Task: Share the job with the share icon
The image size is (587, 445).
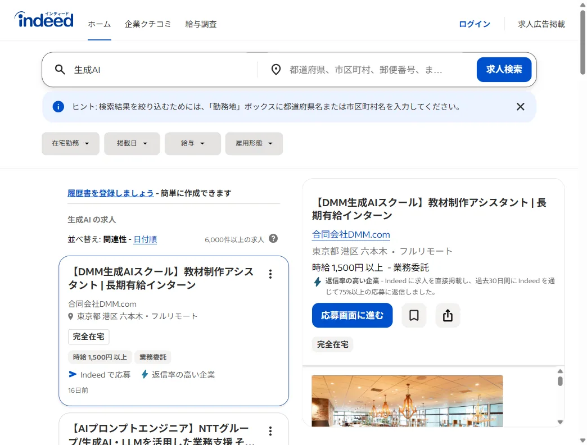Action: pos(448,315)
